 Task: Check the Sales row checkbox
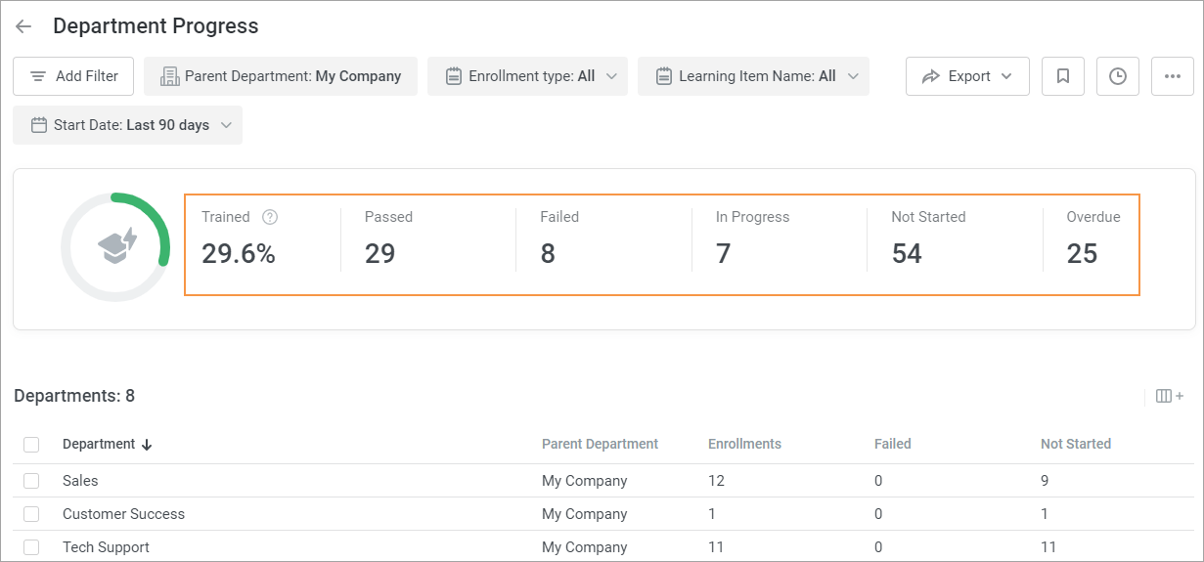[x=31, y=481]
